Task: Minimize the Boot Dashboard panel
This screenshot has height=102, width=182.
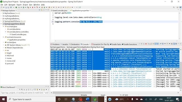Action: [46, 86]
